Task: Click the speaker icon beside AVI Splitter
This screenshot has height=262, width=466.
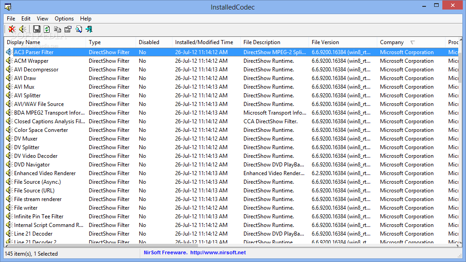Action: [9, 95]
